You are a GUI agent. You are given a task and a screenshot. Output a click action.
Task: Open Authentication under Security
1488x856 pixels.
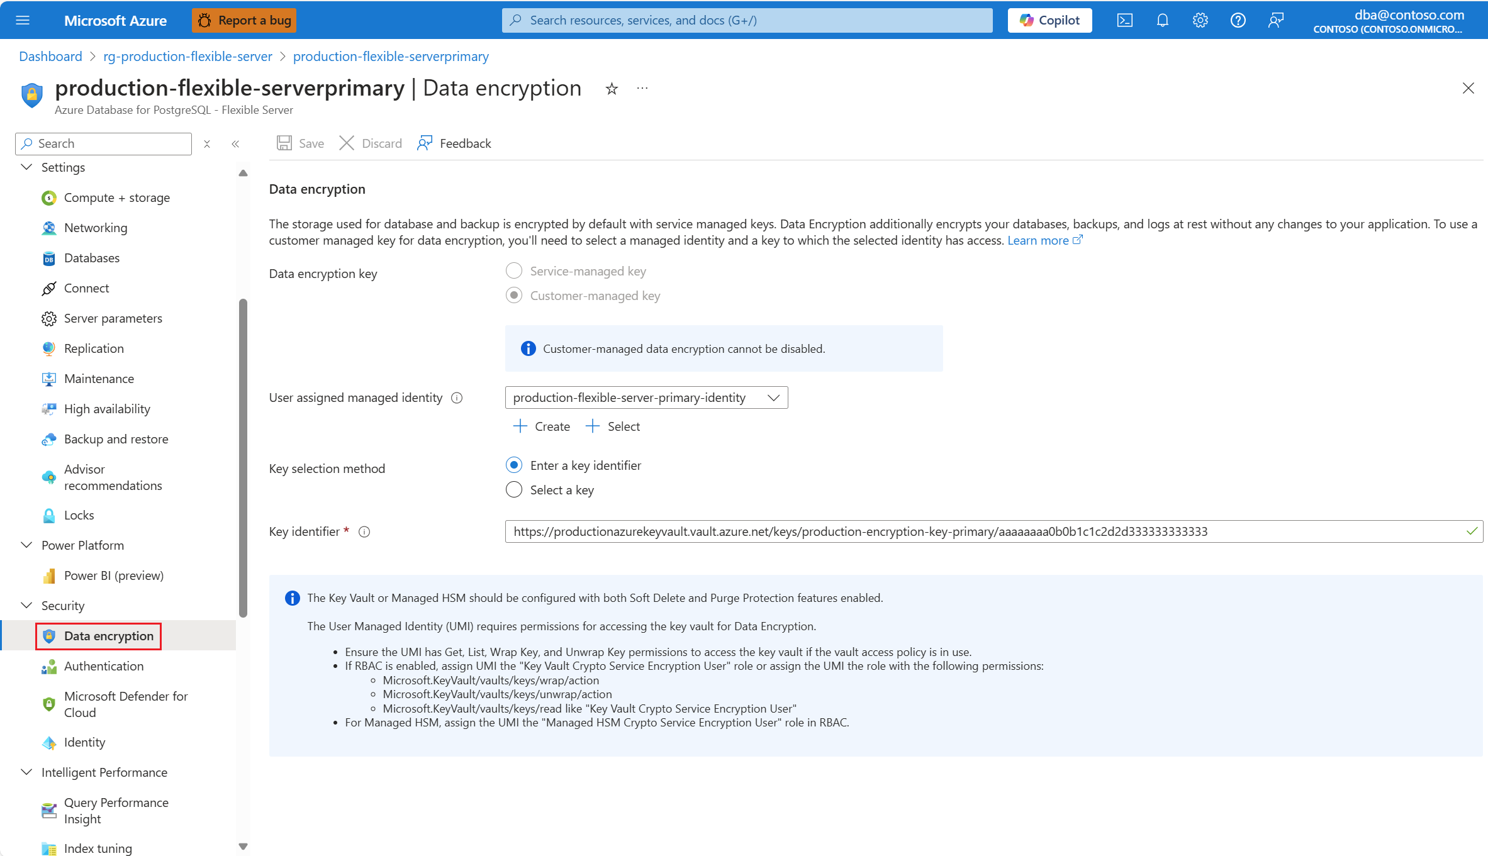[x=104, y=666]
